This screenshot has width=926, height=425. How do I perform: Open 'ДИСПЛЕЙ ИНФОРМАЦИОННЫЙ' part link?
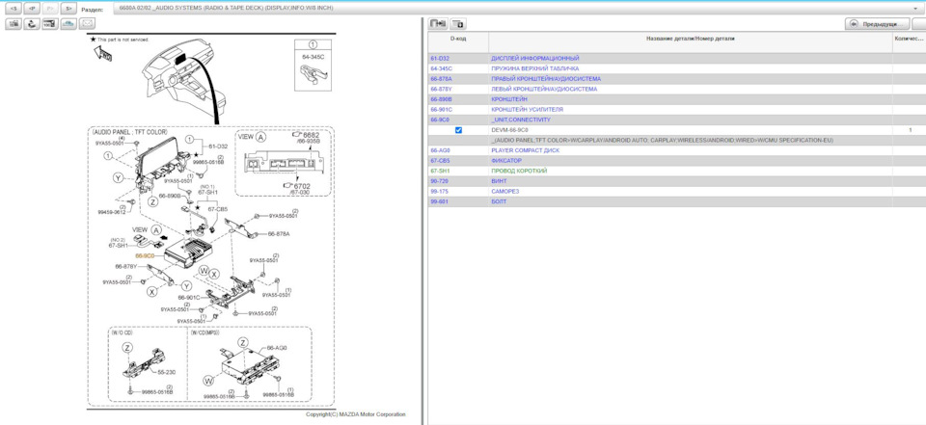[x=535, y=59]
